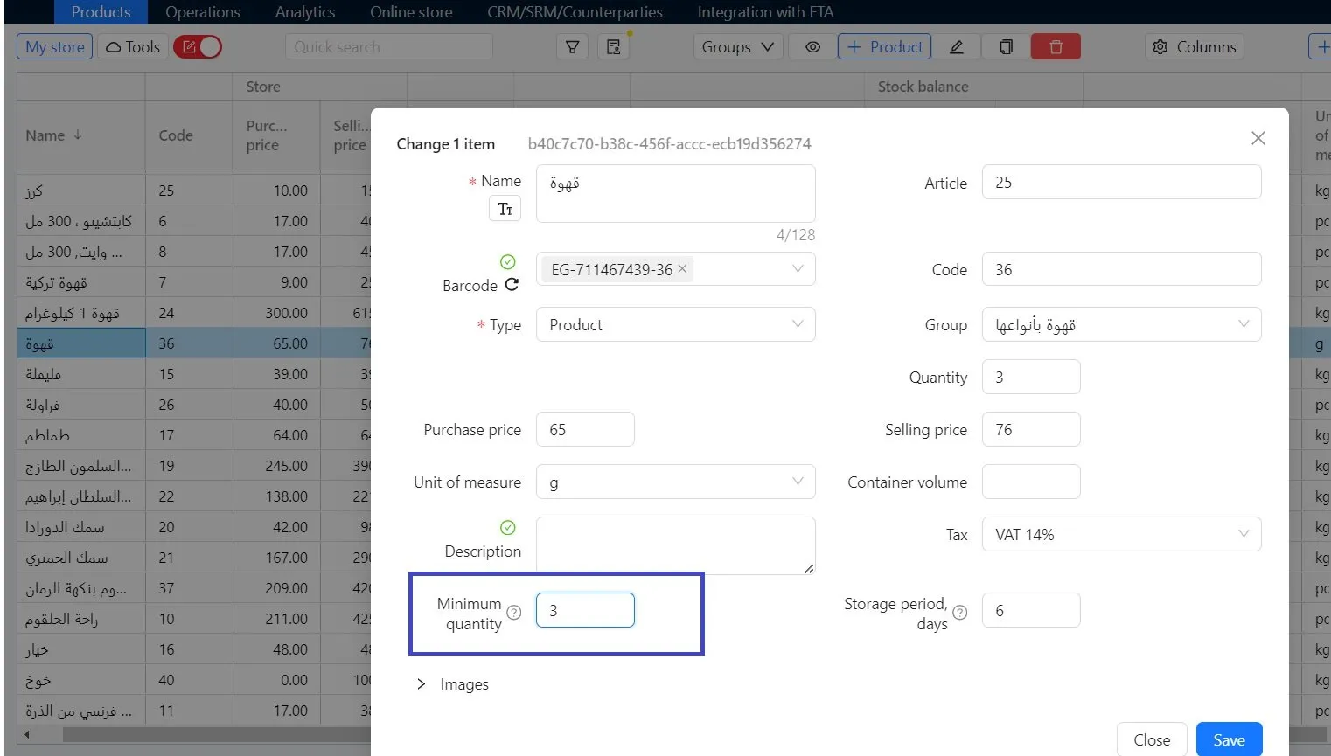1331x756 pixels.
Task: Click the Close button in dialog
Action: point(1151,739)
